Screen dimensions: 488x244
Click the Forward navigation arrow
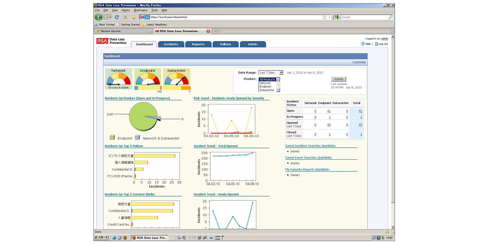click(x=105, y=17)
